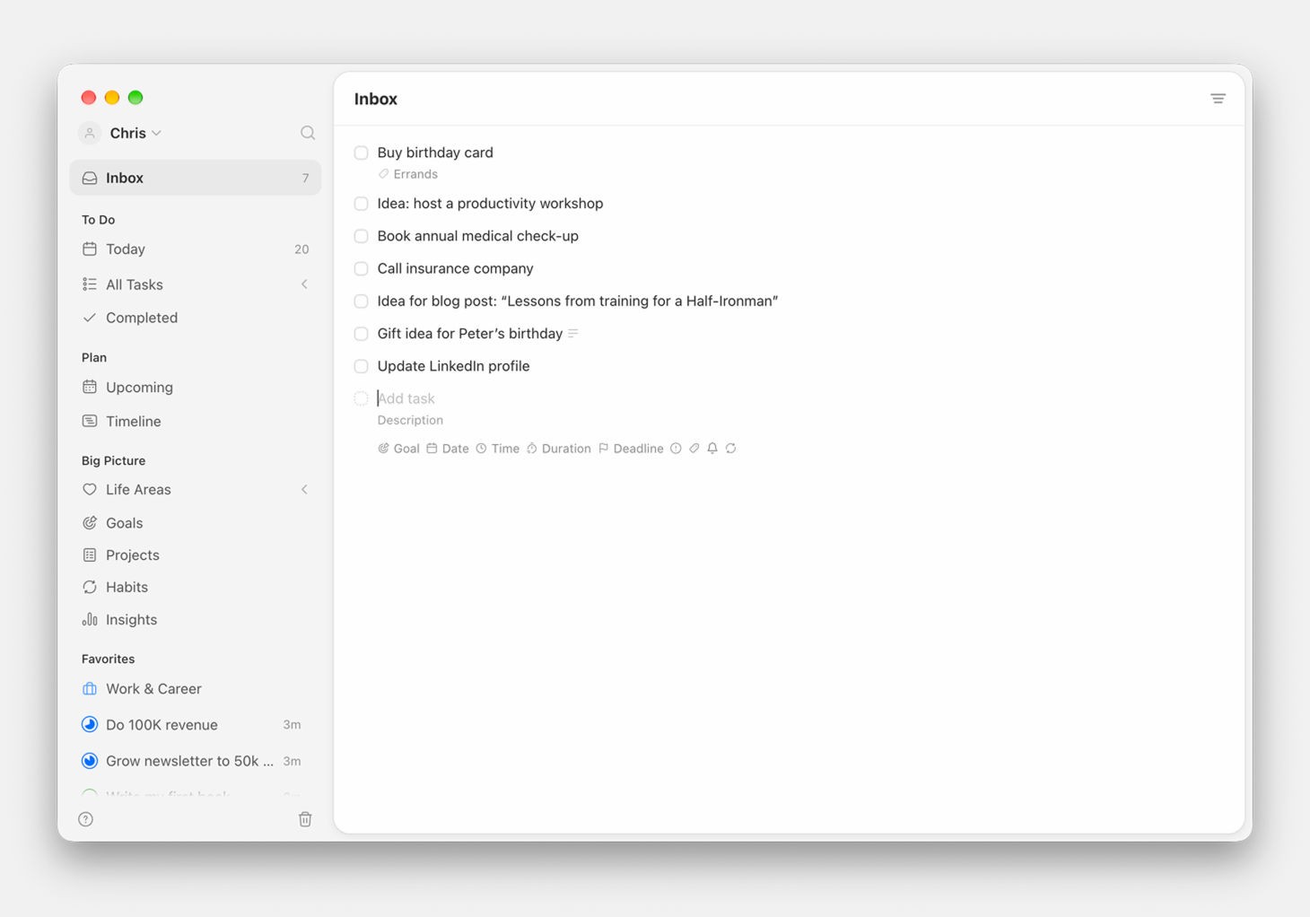Open Projects from the sidebar
Image resolution: width=1310 pixels, height=917 pixels.
tap(196, 555)
